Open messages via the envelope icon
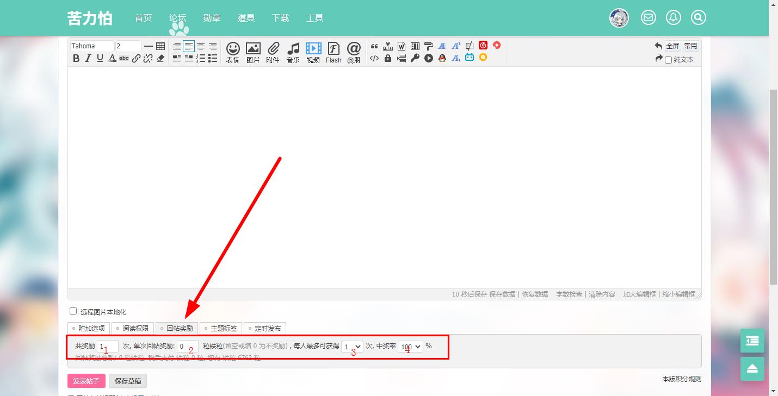Screen dimensions: 778x396 coord(649,17)
